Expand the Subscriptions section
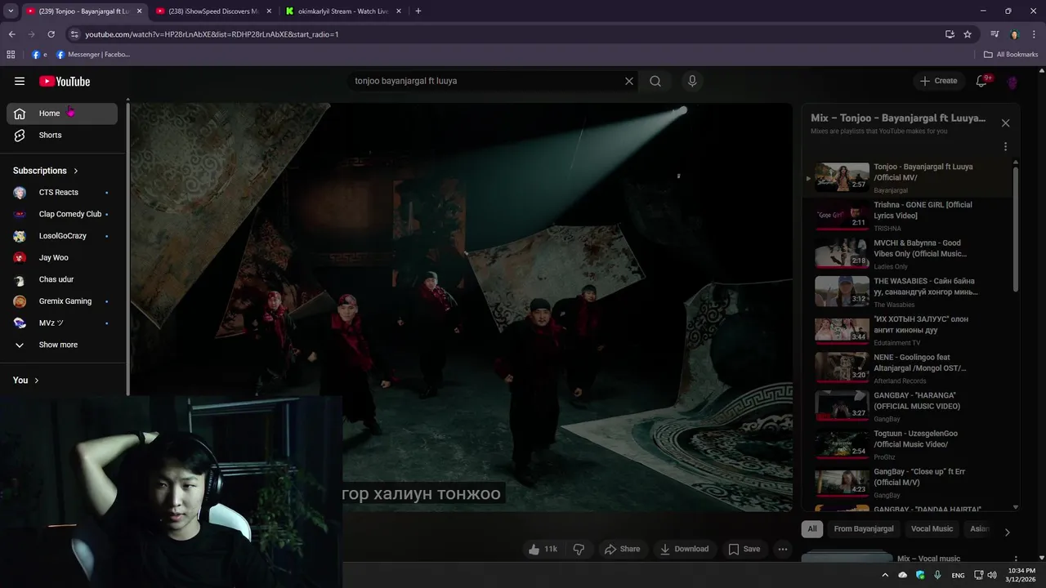This screenshot has height=588, width=1046. (46, 171)
